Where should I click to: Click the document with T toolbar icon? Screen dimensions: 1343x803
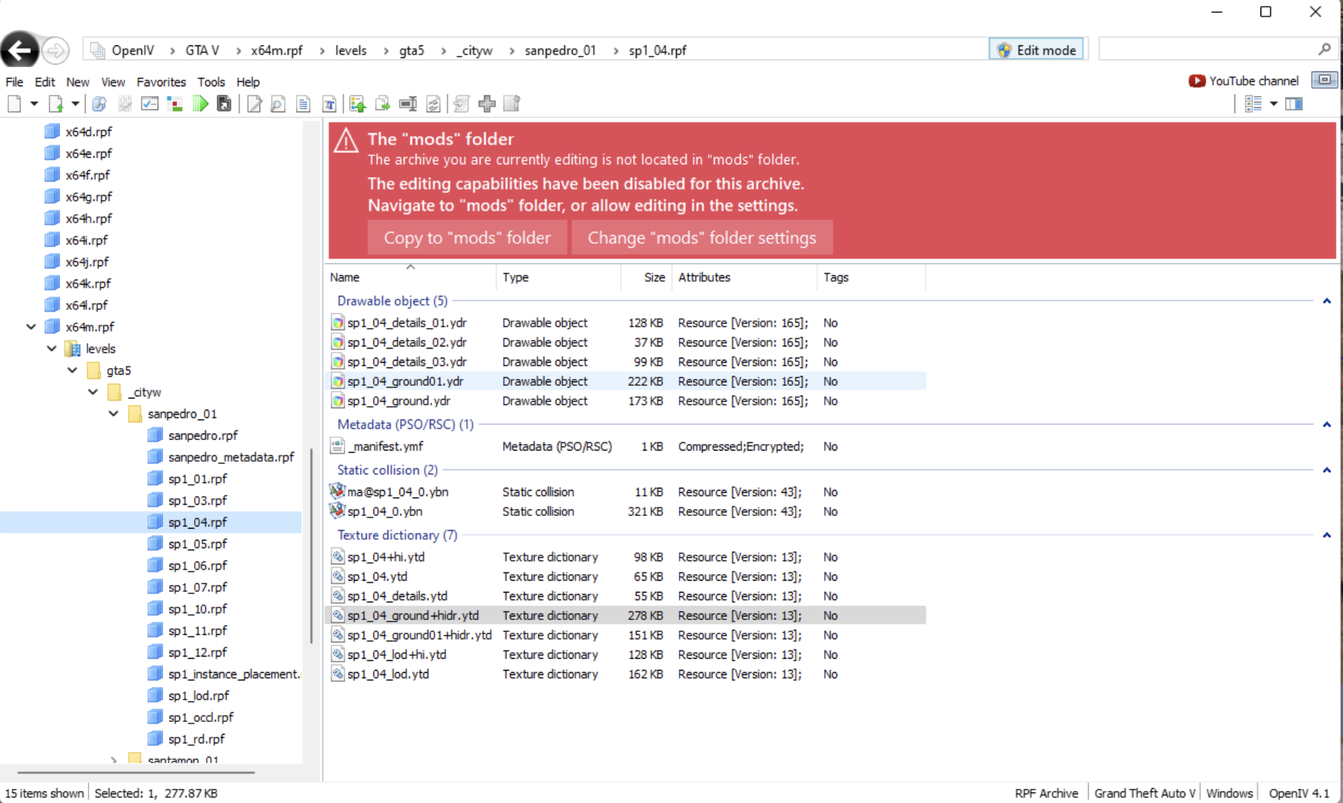coord(329,104)
